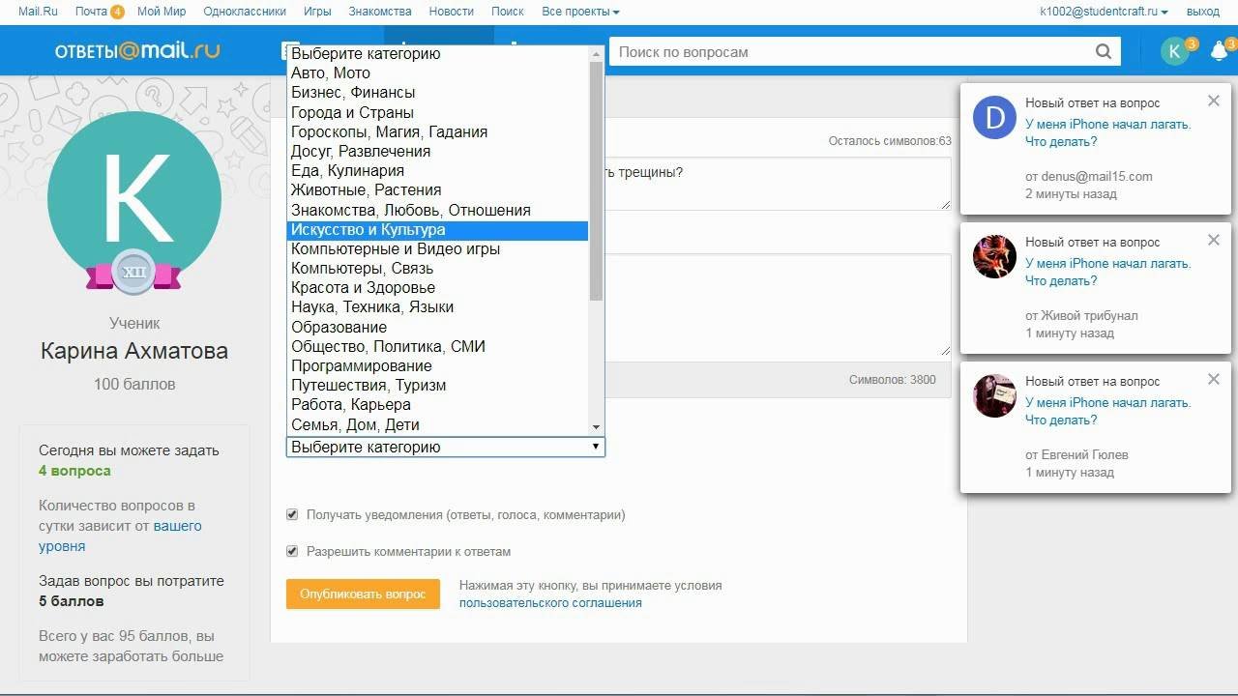Click the search magnifier icon
Screen dimensions: 1238x696
coord(1104,52)
